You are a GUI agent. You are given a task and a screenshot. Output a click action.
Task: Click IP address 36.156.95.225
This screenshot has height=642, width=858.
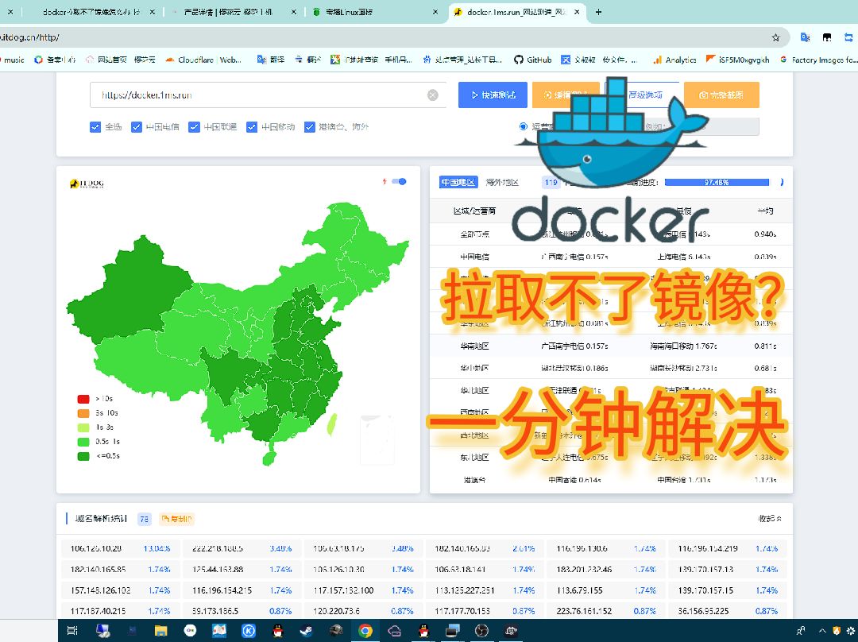click(703, 611)
